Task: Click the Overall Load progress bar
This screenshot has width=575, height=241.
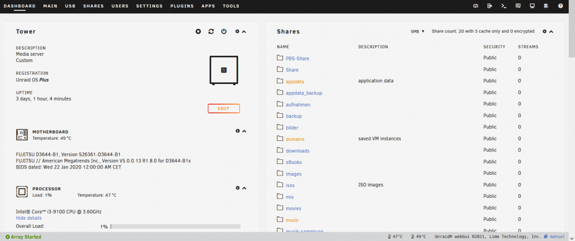Action: click(x=175, y=226)
